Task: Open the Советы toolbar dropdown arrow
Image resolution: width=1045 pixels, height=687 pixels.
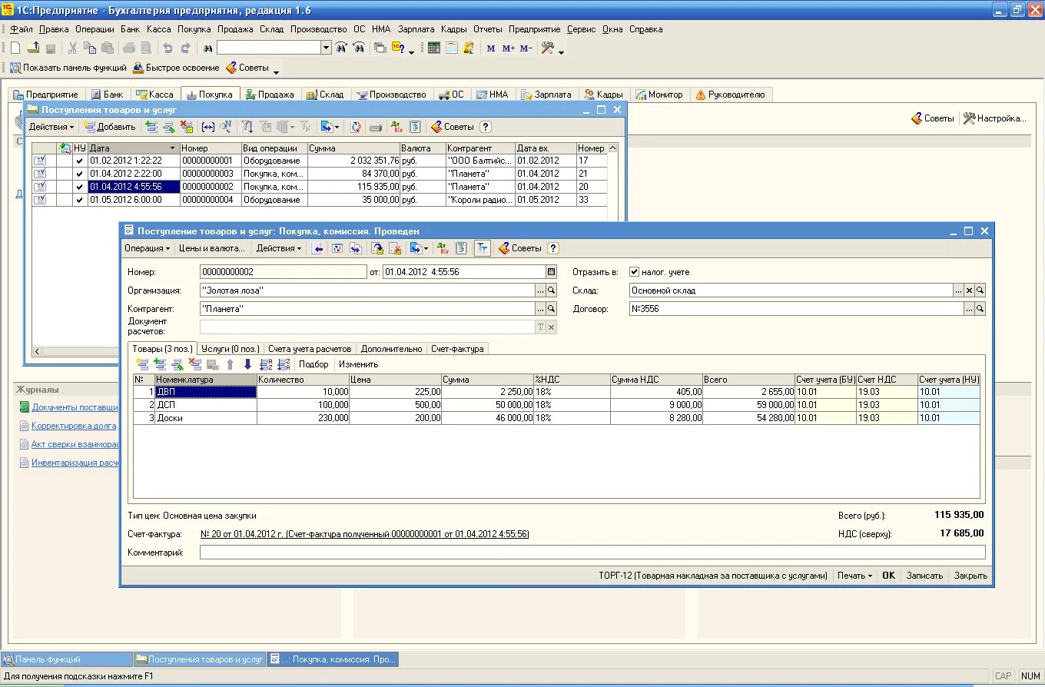Action: point(276,71)
